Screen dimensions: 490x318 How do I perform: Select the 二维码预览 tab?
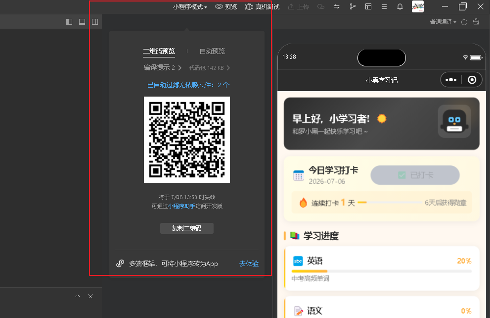coord(159,51)
